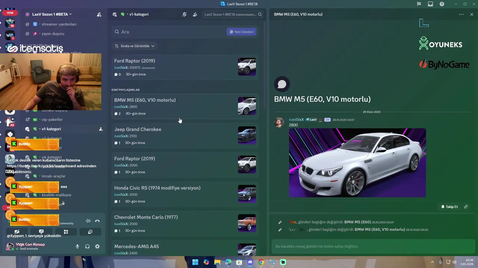Open server icon with 23 badge
Screen dimensions: 478x268
pos(10,122)
